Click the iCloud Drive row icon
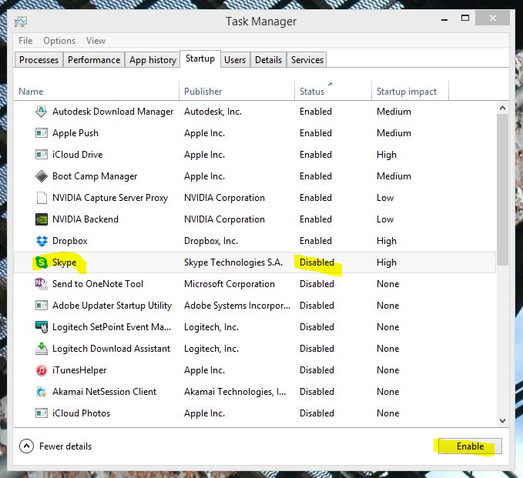 [x=42, y=155]
